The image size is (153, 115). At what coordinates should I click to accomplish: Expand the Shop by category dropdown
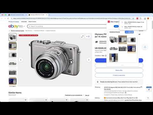(x=22, y=26)
